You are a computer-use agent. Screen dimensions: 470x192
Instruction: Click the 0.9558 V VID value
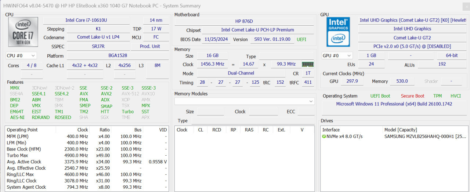[x=158, y=162]
